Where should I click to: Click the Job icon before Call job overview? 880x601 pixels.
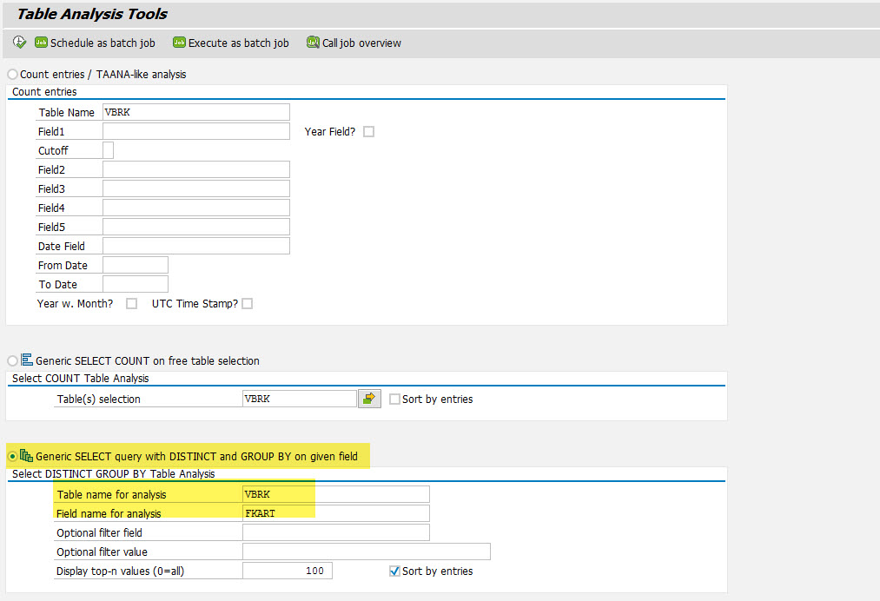pyautogui.click(x=312, y=42)
